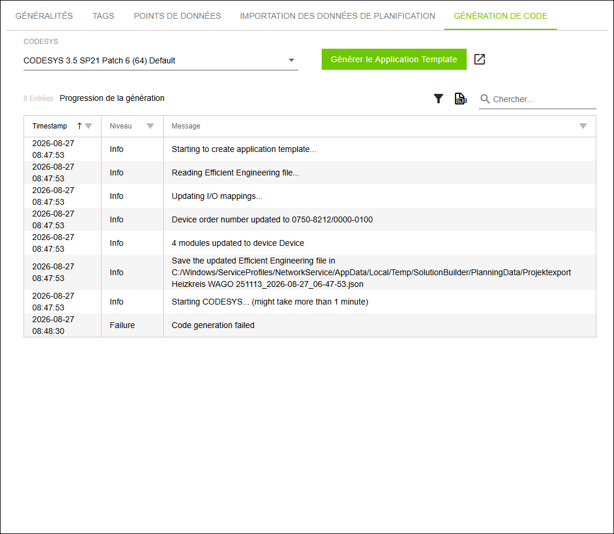614x534 pixels.
Task: Export log to XLSX file icon
Action: coord(460,99)
